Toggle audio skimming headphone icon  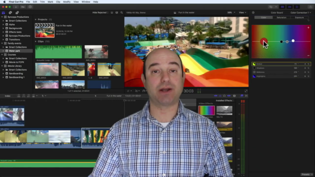(x=224, y=96)
